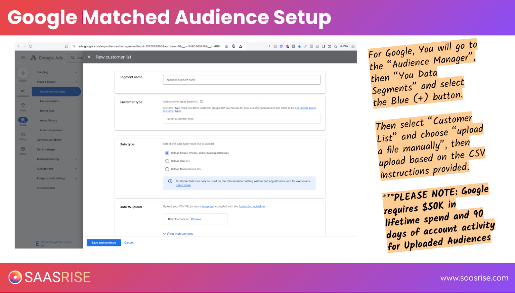
Task: Click the share icon in the address bar
Action: tap(227, 46)
